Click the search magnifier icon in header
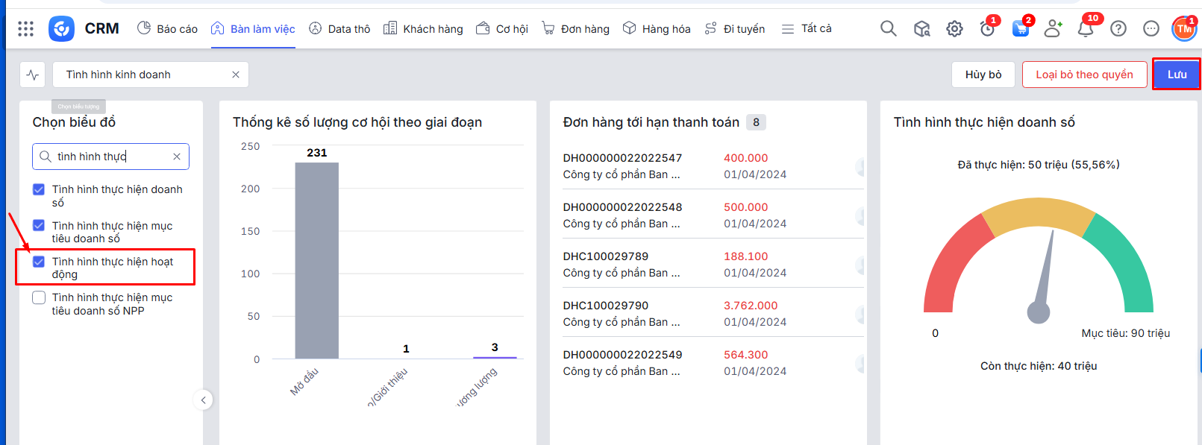 click(x=888, y=28)
